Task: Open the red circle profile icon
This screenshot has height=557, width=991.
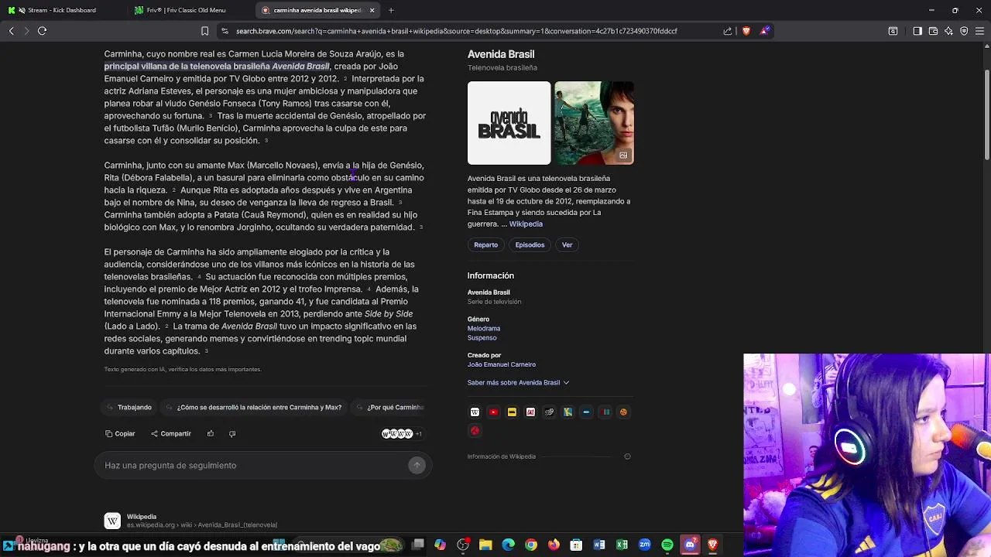Action: [475, 431]
